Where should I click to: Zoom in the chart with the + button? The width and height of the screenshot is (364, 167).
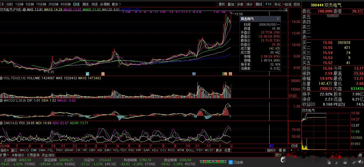(292, 150)
